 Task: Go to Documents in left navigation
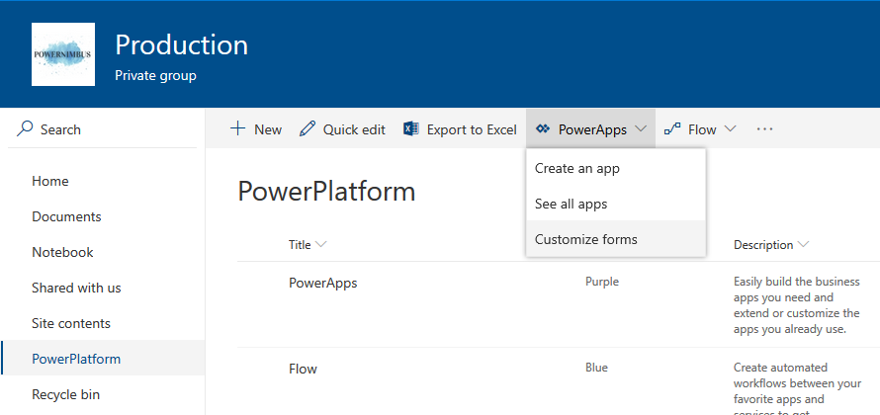pos(66,216)
